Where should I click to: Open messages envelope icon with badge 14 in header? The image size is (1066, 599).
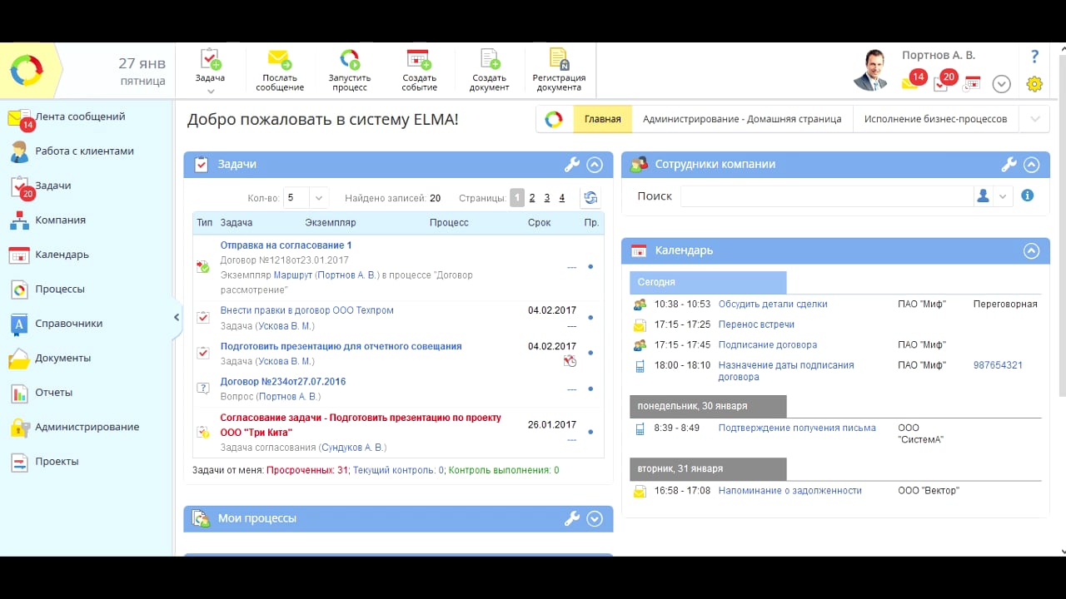tap(914, 81)
